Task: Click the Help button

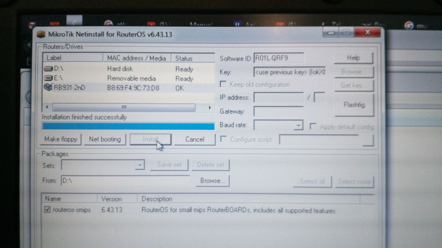Action: (353, 58)
